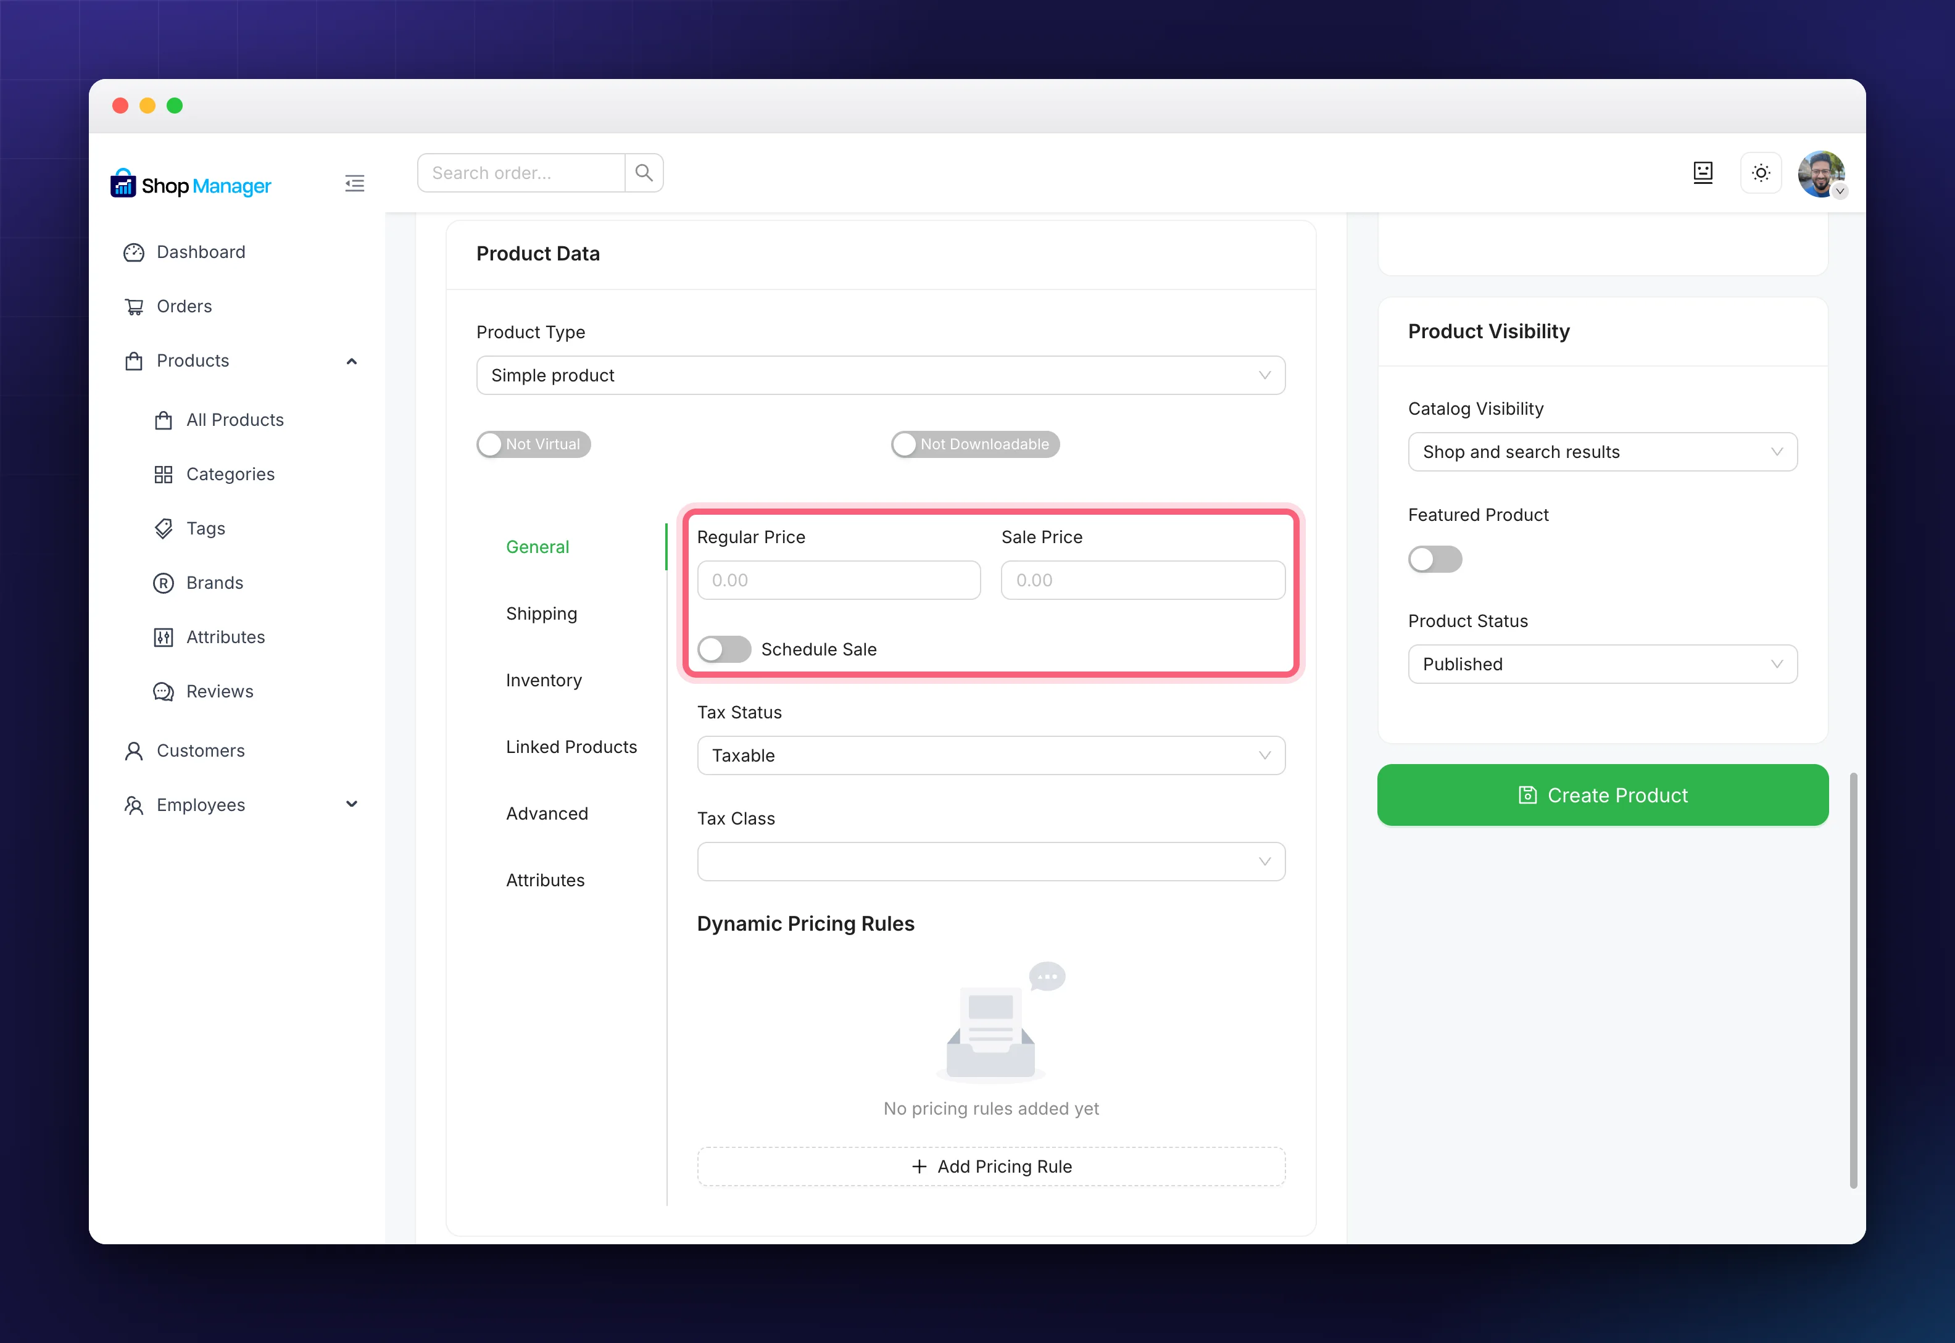Click the Orders cart icon
The image size is (1955, 1343).
(x=134, y=306)
